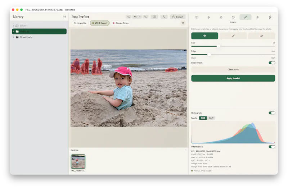Click the 'Past Perfect' title text
The height and width of the screenshot is (188, 288).
point(80,17)
